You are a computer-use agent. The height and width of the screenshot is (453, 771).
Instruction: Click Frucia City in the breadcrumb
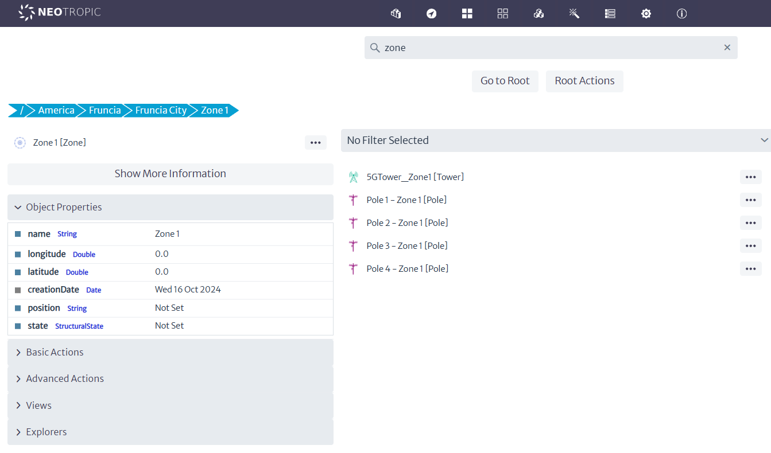point(161,111)
